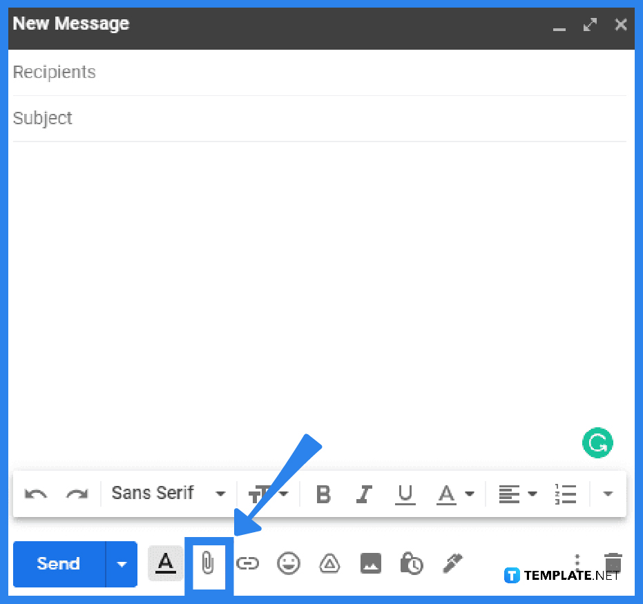Insert a file from Google Drive
This screenshot has width=643, height=604.
pyautogui.click(x=329, y=564)
